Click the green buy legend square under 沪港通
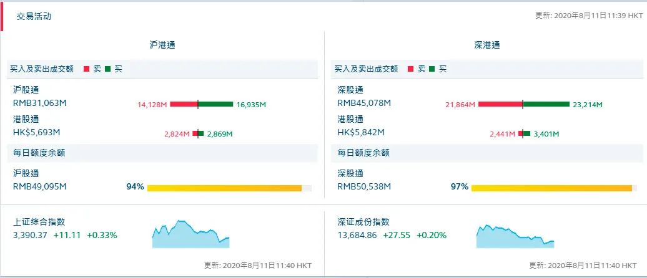 click(108, 69)
